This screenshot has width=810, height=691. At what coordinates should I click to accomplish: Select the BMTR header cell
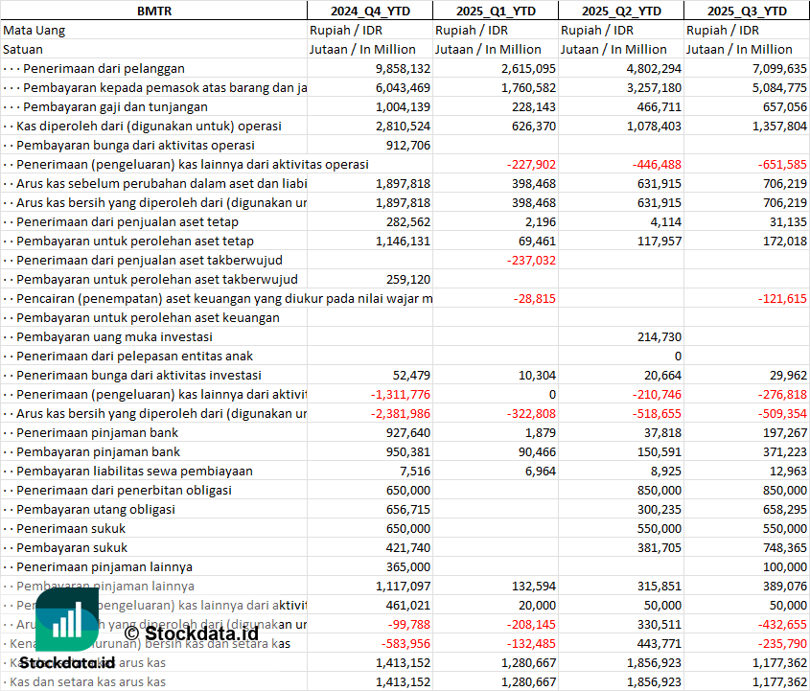pos(153,11)
